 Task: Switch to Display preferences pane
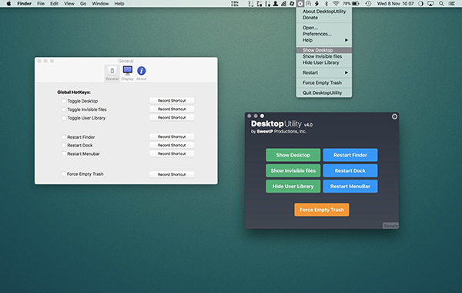pos(128,72)
